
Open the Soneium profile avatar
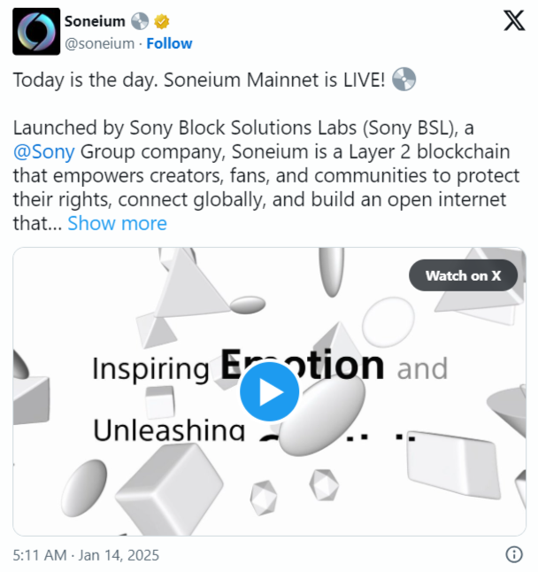tap(36, 32)
